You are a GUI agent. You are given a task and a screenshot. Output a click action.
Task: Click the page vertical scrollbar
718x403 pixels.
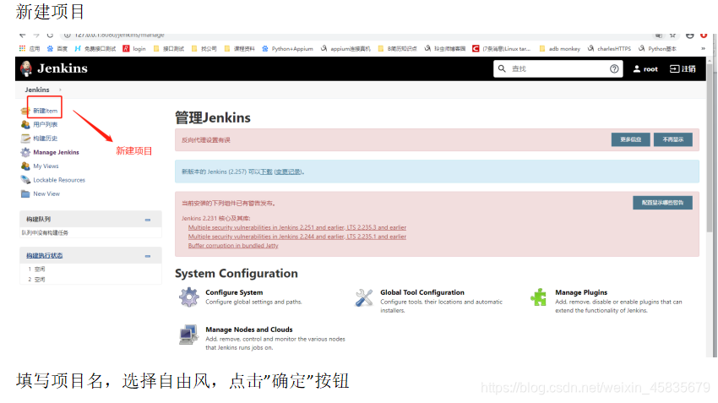[710, 146]
